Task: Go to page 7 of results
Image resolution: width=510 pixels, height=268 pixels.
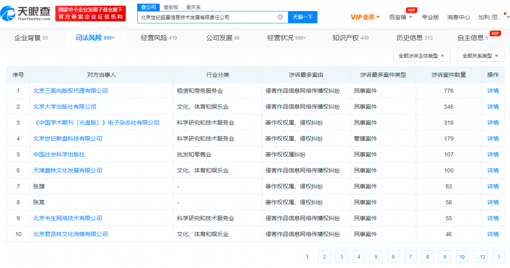Action: click(411, 257)
